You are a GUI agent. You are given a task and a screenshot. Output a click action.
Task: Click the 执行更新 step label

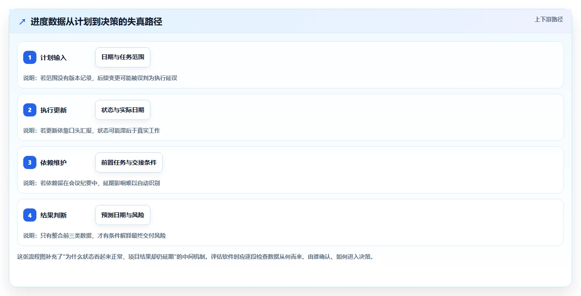point(53,110)
